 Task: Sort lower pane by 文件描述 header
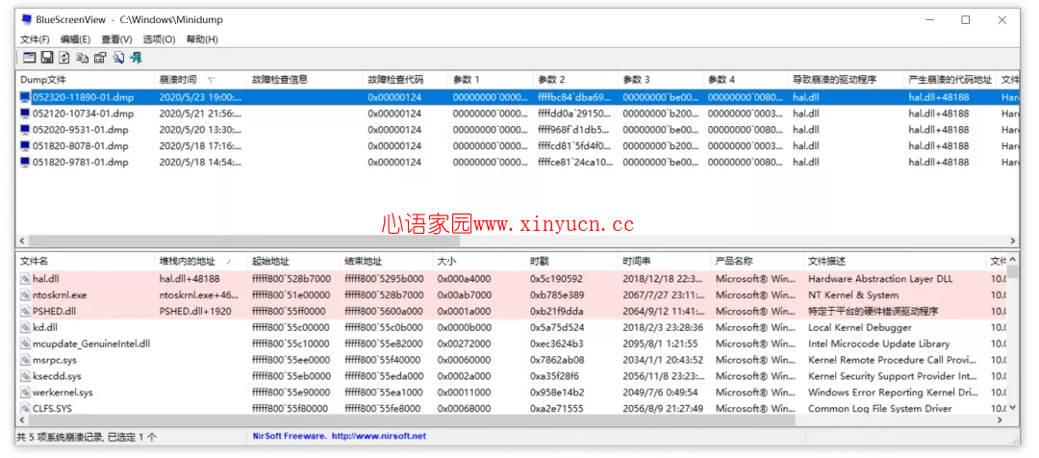(895, 262)
